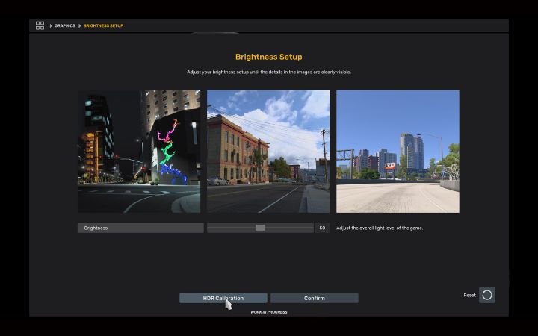The width and height of the screenshot is (538, 336).
Task: Select the Brightness Setup breadcrumb item
Action: point(103,26)
